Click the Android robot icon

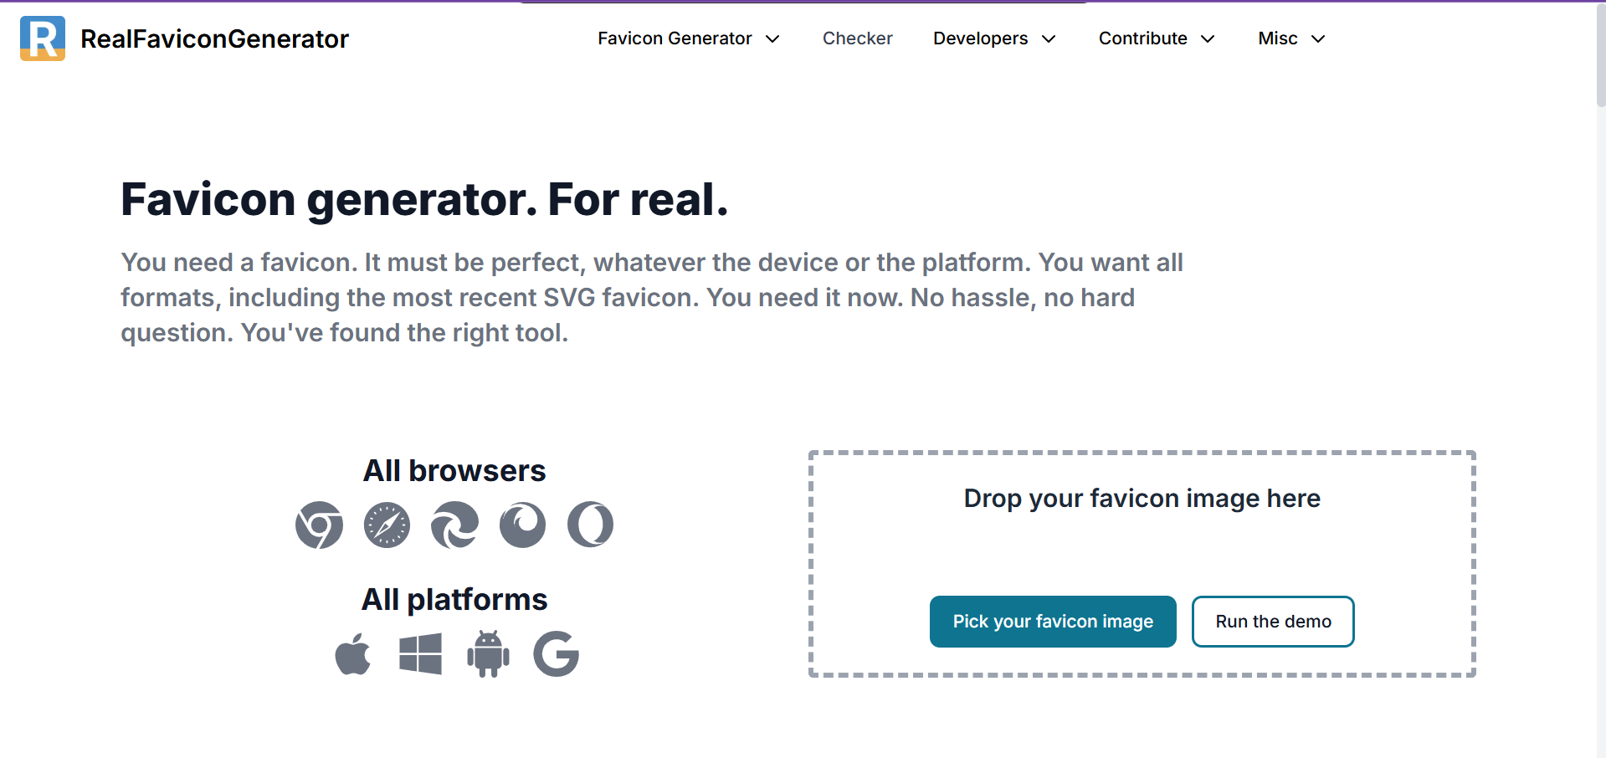(488, 653)
